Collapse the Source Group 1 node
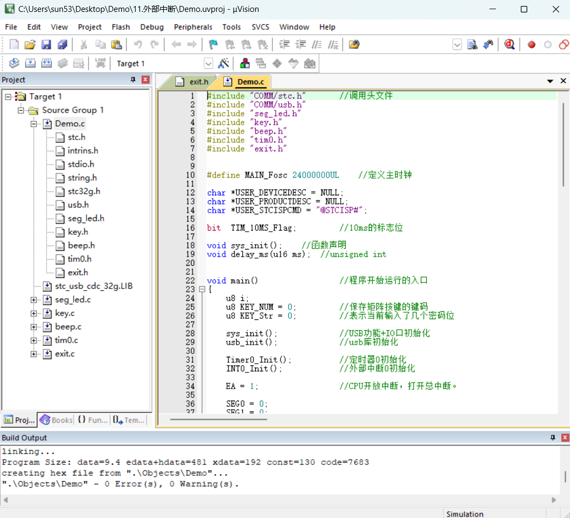The width and height of the screenshot is (570, 518). click(x=21, y=110)
